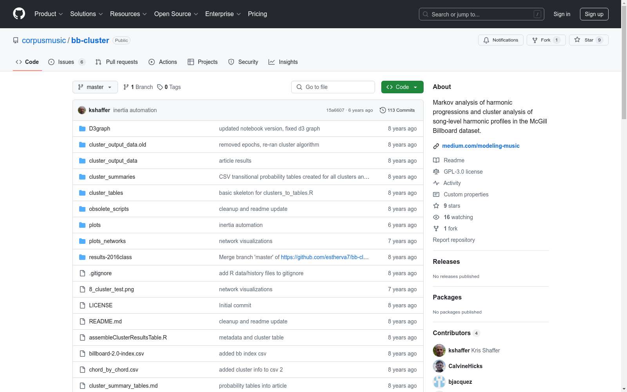
Task: Open the Actions tab
Action: [163, 62]
